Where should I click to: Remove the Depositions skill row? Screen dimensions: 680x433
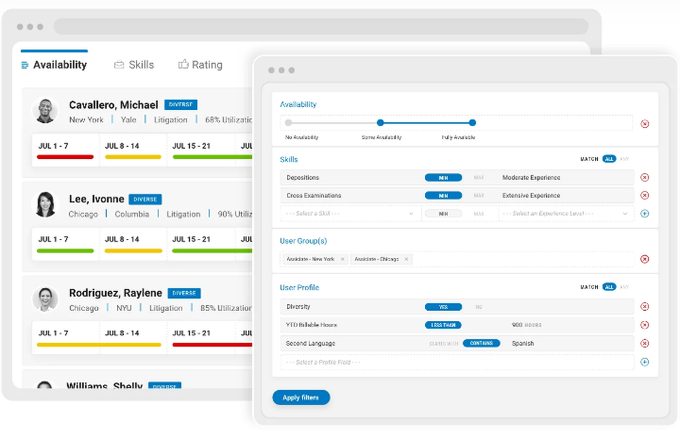pyautogui.click(x=645, y=178)
